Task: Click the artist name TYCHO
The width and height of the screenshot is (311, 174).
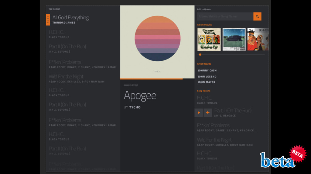Action: click(x=135, y=107)
